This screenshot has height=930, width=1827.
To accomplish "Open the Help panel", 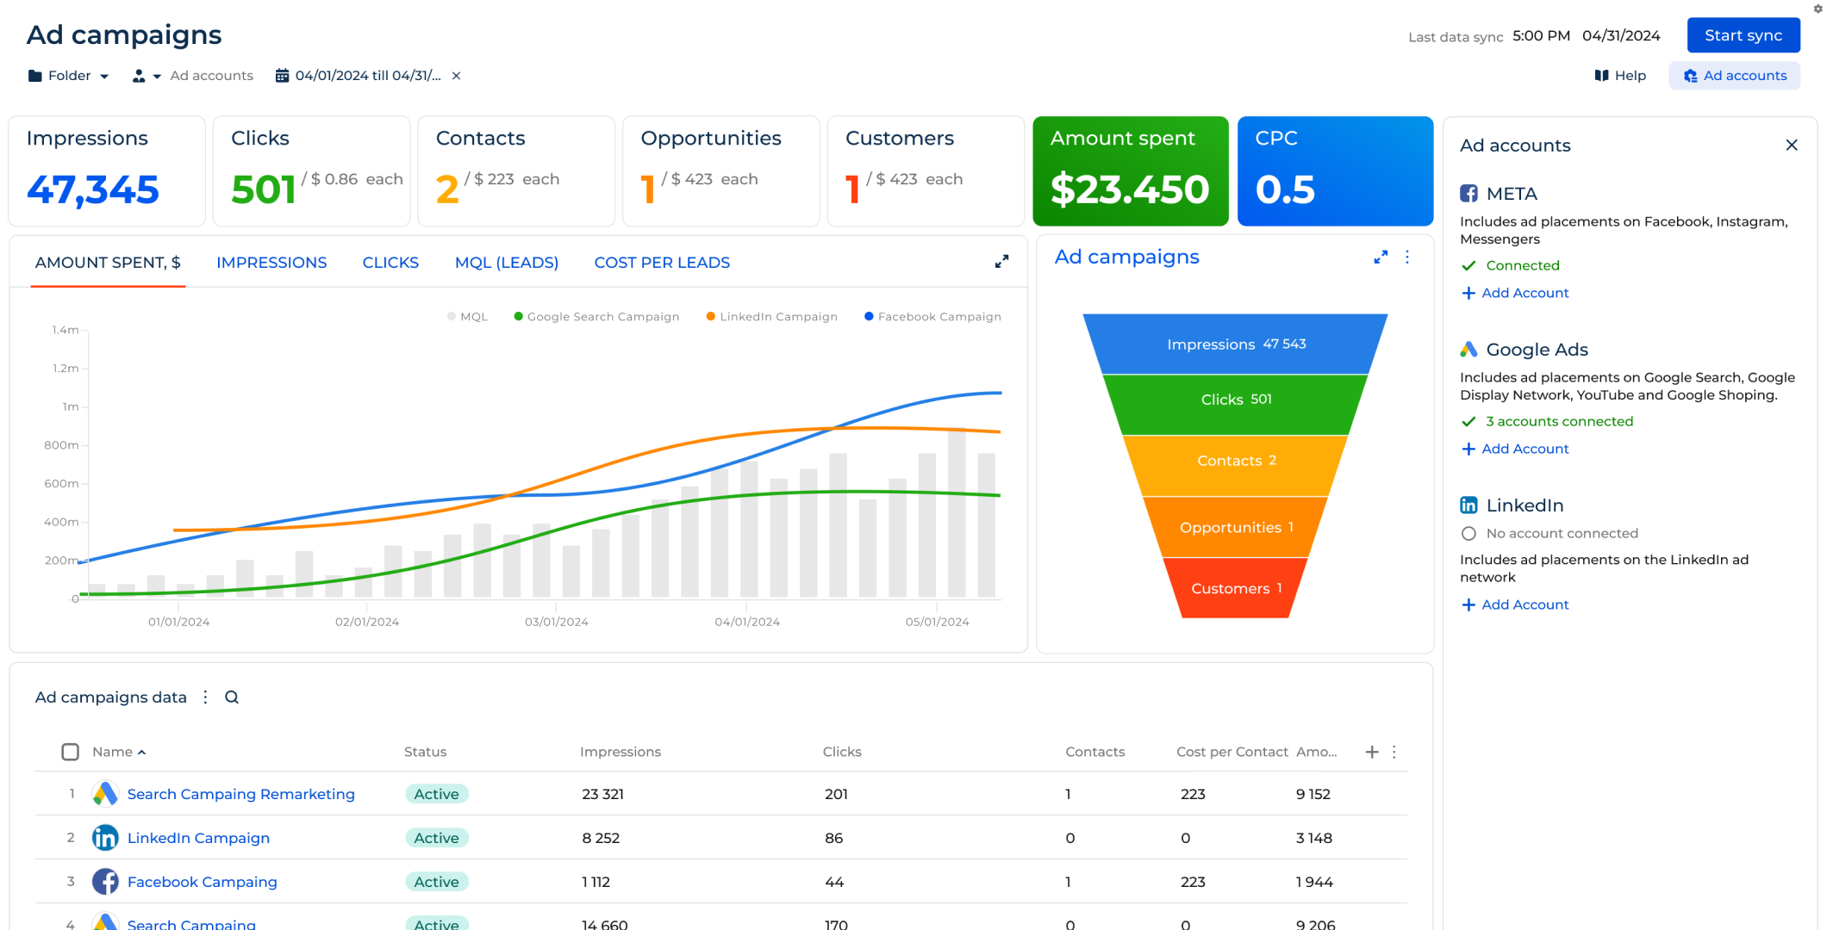I will 1620,76.
